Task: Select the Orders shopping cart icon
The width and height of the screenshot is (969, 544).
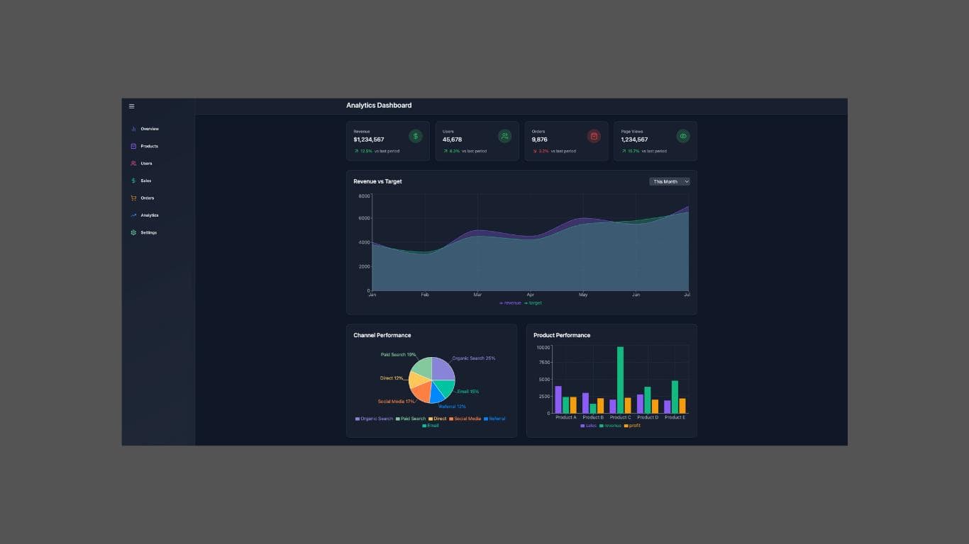Action: 134,198
